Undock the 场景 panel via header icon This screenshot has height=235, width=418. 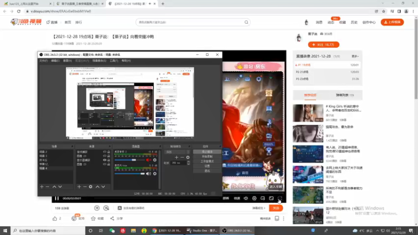coord(72,147)
